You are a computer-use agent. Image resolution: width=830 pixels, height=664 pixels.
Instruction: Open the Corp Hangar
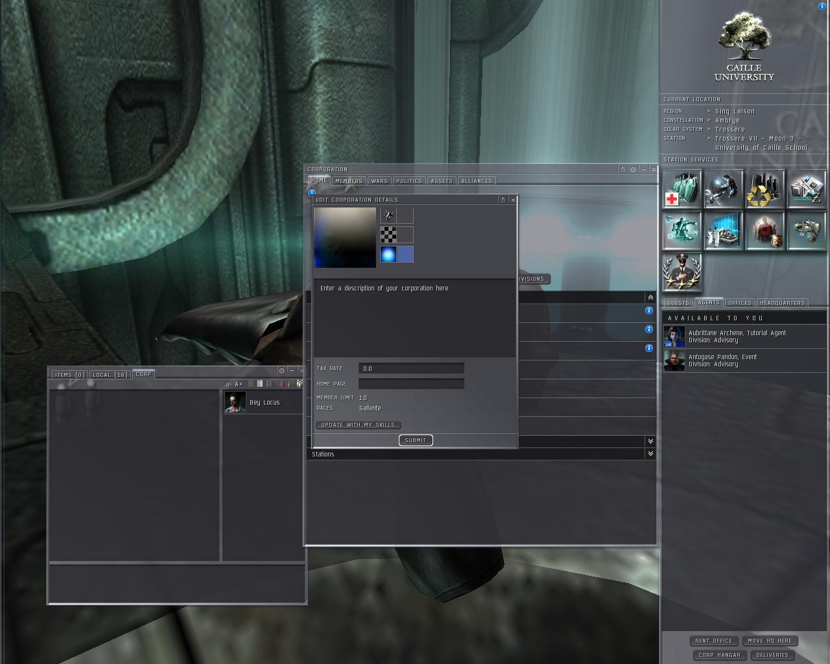click(x=719, y=655)
